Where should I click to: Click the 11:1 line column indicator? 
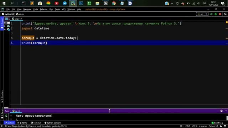(182, 126)
